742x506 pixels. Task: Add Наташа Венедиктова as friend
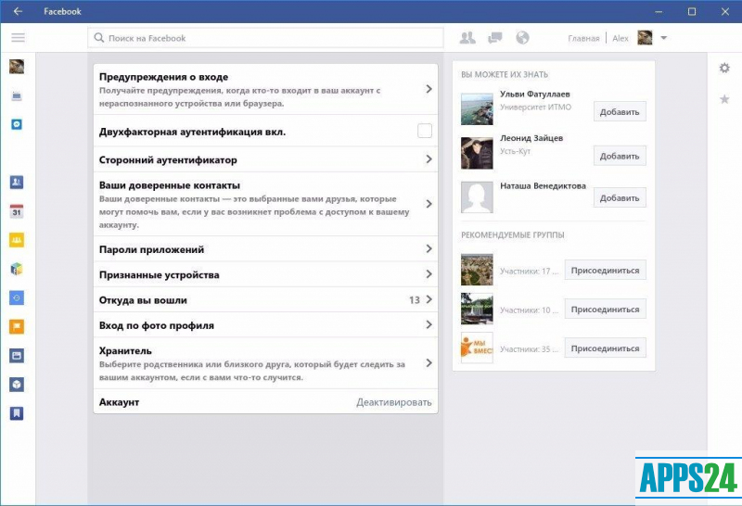(620, 197)
